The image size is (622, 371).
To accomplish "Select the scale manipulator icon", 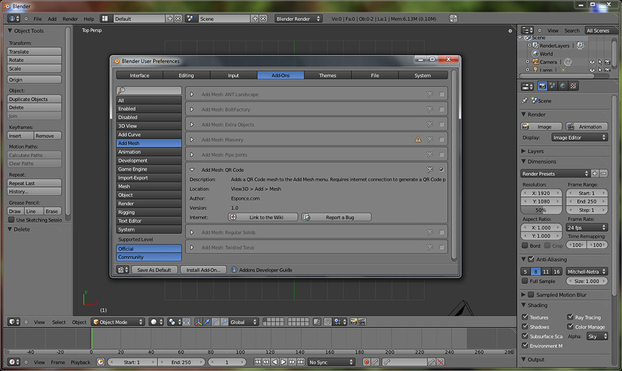I will (225, 322).
